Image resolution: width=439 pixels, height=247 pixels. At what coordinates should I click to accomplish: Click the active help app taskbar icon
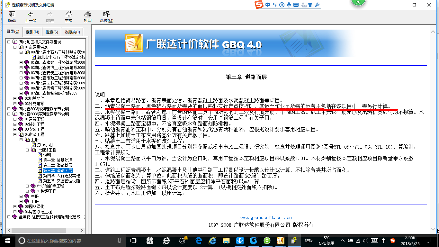294,241
